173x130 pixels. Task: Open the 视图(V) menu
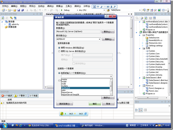tap(23, 6)
